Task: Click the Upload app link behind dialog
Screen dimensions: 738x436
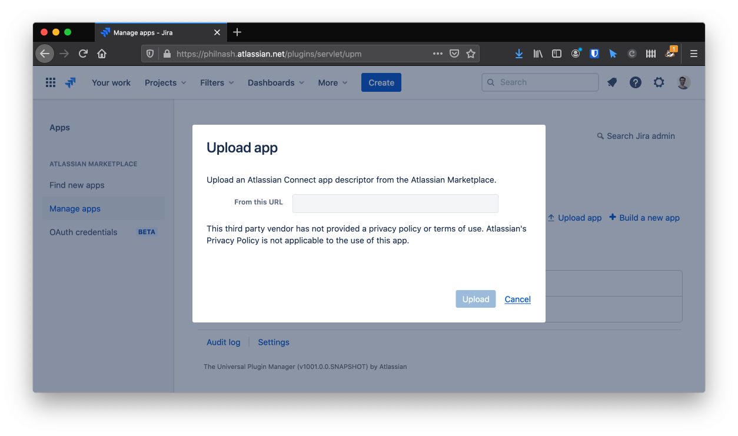Action: 574,218
